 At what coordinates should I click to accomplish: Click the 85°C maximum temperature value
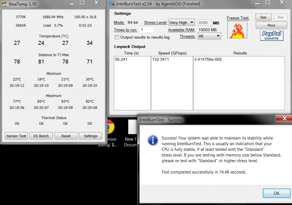(x=41, y=102)
